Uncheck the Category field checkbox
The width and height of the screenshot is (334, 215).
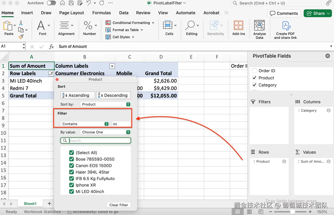[254, 85]
